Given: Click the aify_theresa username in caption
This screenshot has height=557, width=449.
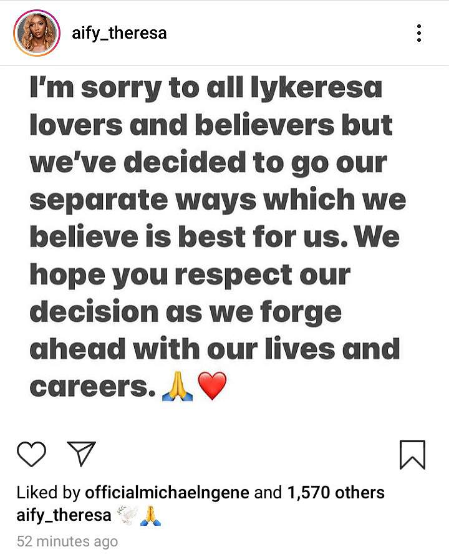Looking at the screenshot, I should tap(64, 515).
